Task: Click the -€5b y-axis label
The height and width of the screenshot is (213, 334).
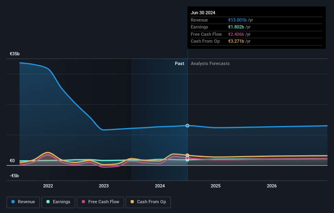Action: [x=14, y=176]
